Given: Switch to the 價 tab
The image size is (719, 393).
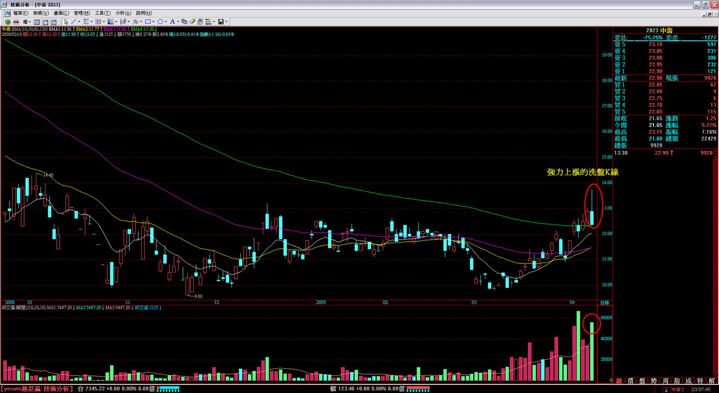Looking at the screenshot, I should [x=630, y=381].
